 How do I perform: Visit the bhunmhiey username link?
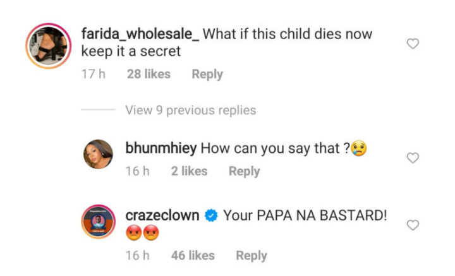point(162,149)
